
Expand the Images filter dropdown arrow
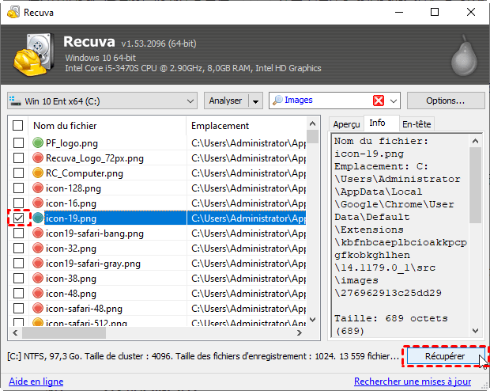point(394,101)
